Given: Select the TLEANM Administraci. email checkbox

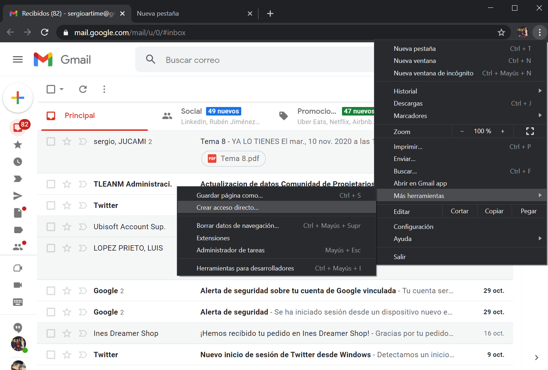Looking at the screenshot, I should (51, 184).
